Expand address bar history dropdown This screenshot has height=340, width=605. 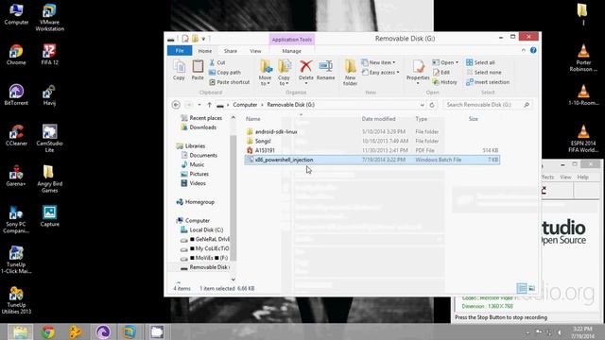[x=423, y=105]
